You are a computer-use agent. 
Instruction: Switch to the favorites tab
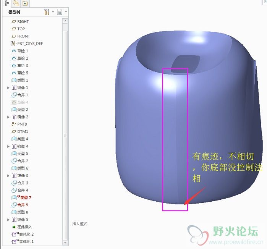[x=25, y=3]
